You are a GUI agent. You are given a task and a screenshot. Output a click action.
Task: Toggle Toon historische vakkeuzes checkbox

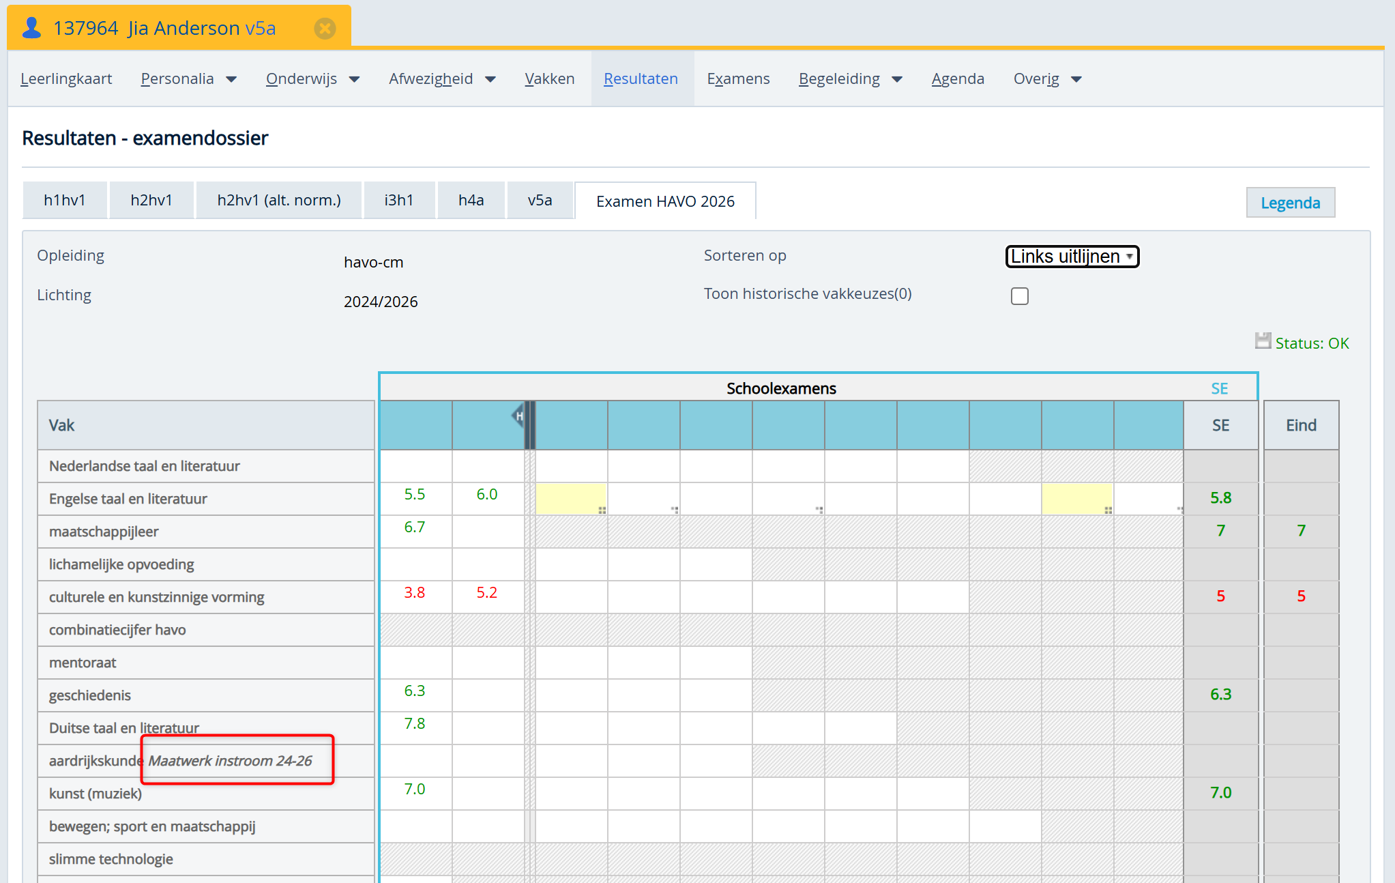[x=1019, y=296]
